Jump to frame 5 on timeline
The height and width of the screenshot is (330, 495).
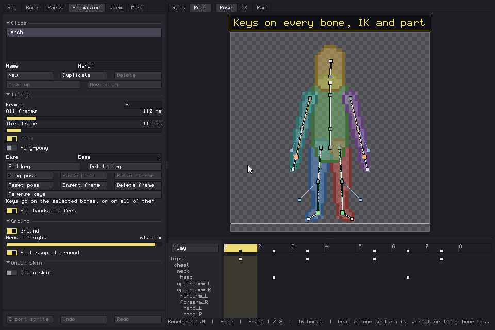(x=374, y=248)
